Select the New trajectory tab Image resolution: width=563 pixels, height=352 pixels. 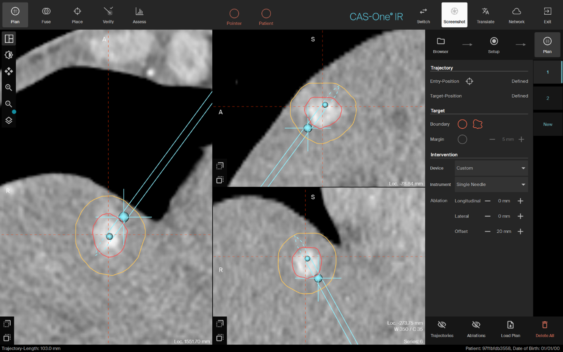[547, 124]
